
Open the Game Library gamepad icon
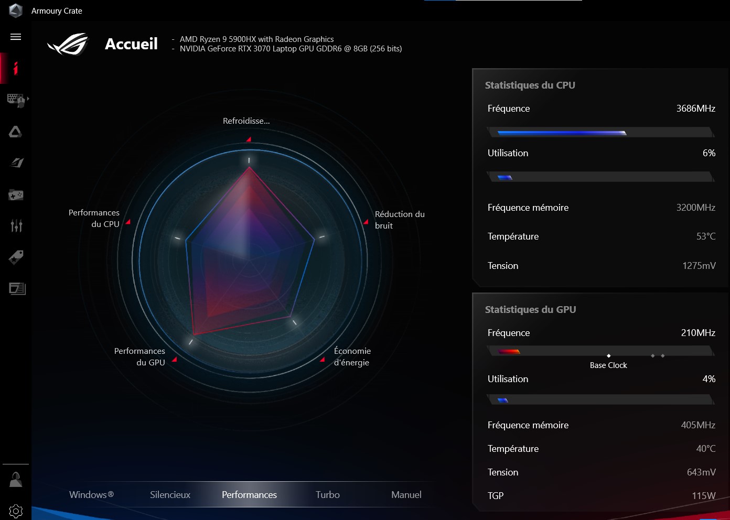pyautogui.click(x=16, y=195)
